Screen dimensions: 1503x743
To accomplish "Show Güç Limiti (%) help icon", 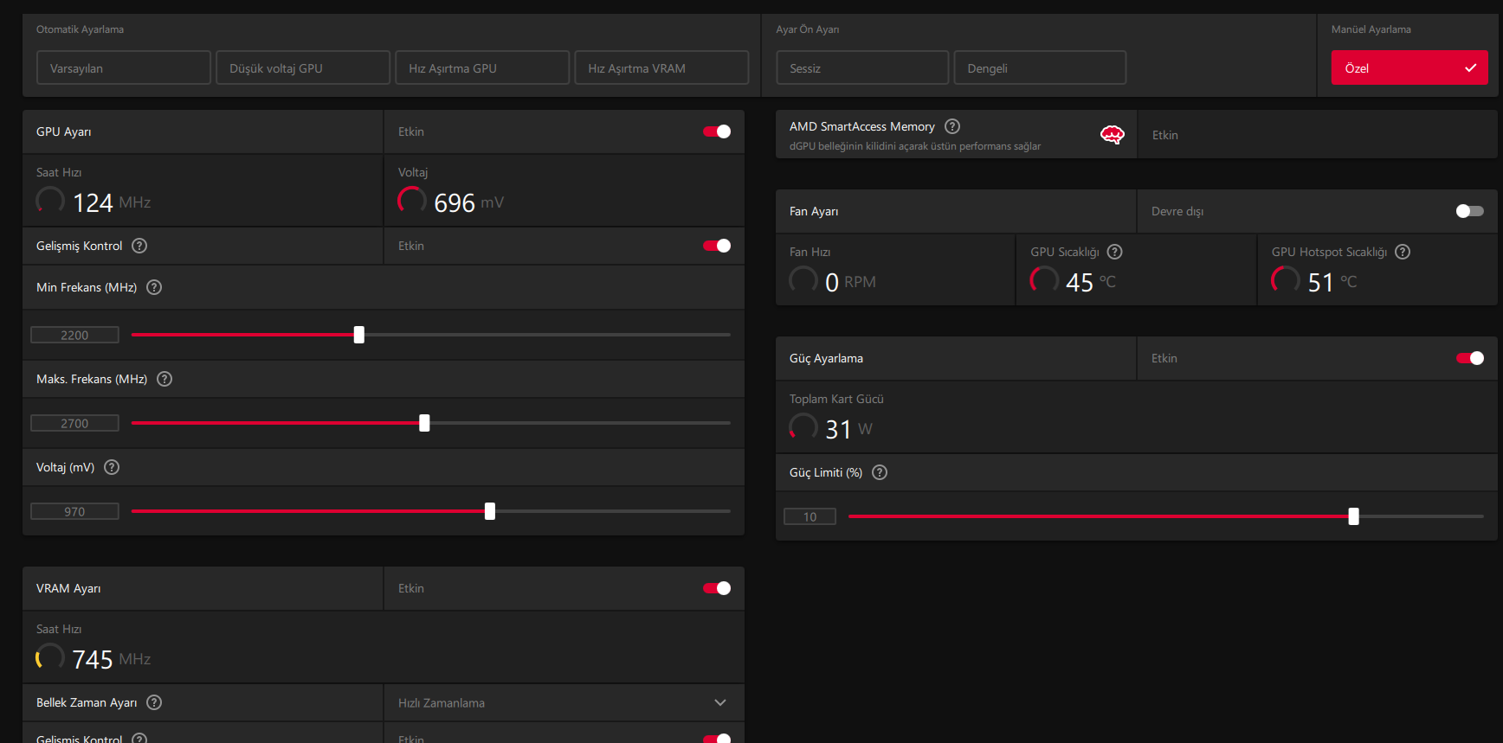I will 880,472.
